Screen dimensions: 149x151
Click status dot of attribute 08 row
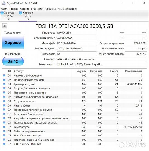click(4, 101)
